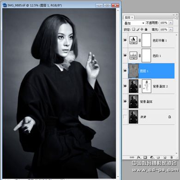The image size is (180, 180).
Task: Expand the opacity slider arrow
Action: (171, 23)
